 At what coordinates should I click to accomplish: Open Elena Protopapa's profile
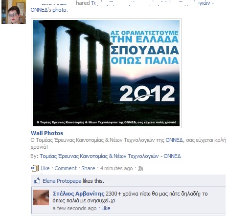tap(62, 181)
